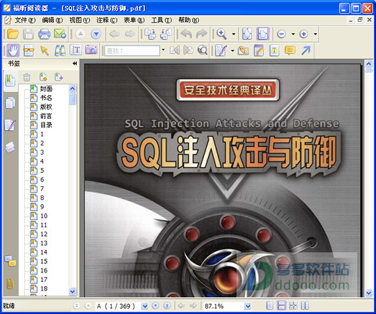Jump to bookmark chapter 10
The image size is (376, 314).
tap(43, 216)
